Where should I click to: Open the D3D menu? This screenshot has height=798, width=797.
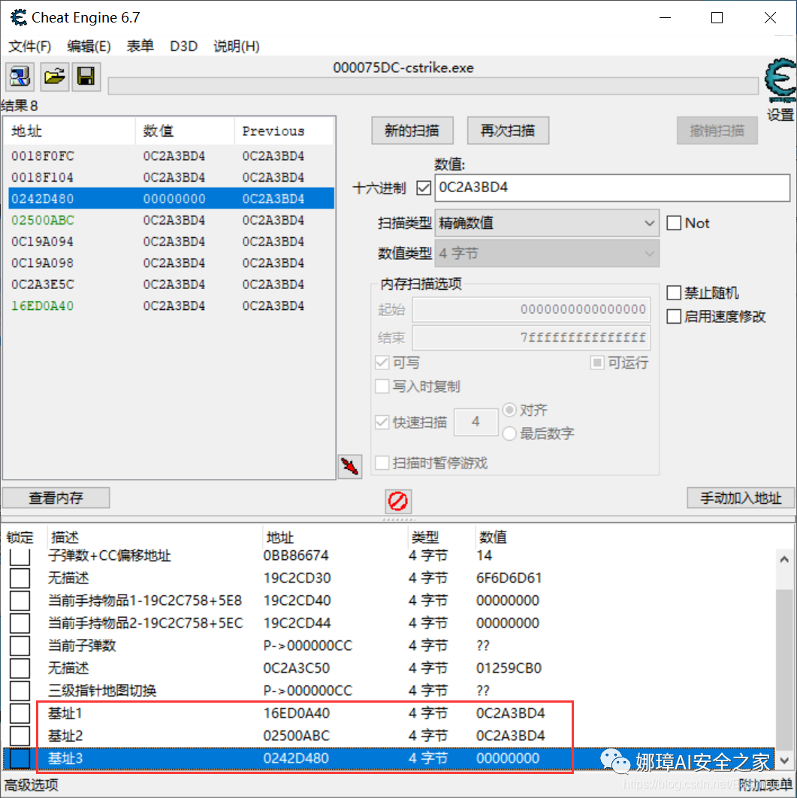tap(183, 47)
